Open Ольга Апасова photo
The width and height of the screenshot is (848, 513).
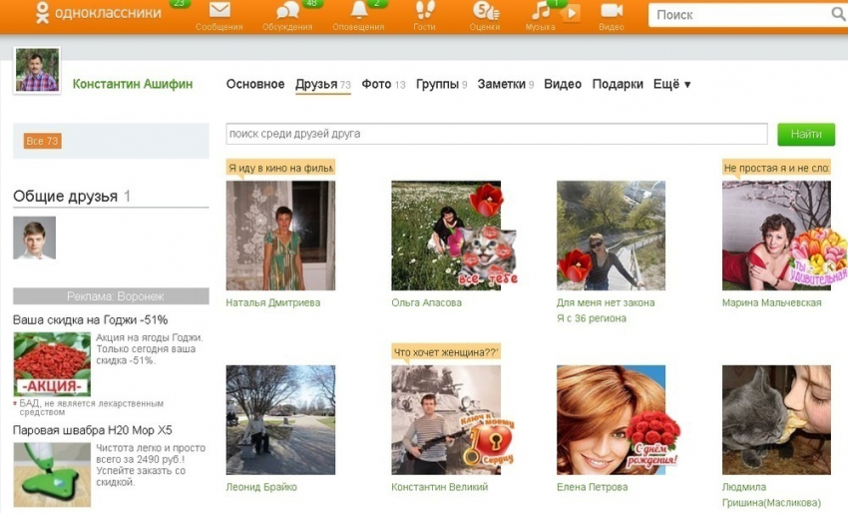click(446, 236)
